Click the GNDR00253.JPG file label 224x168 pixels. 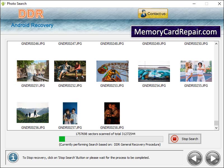point(112,86)
